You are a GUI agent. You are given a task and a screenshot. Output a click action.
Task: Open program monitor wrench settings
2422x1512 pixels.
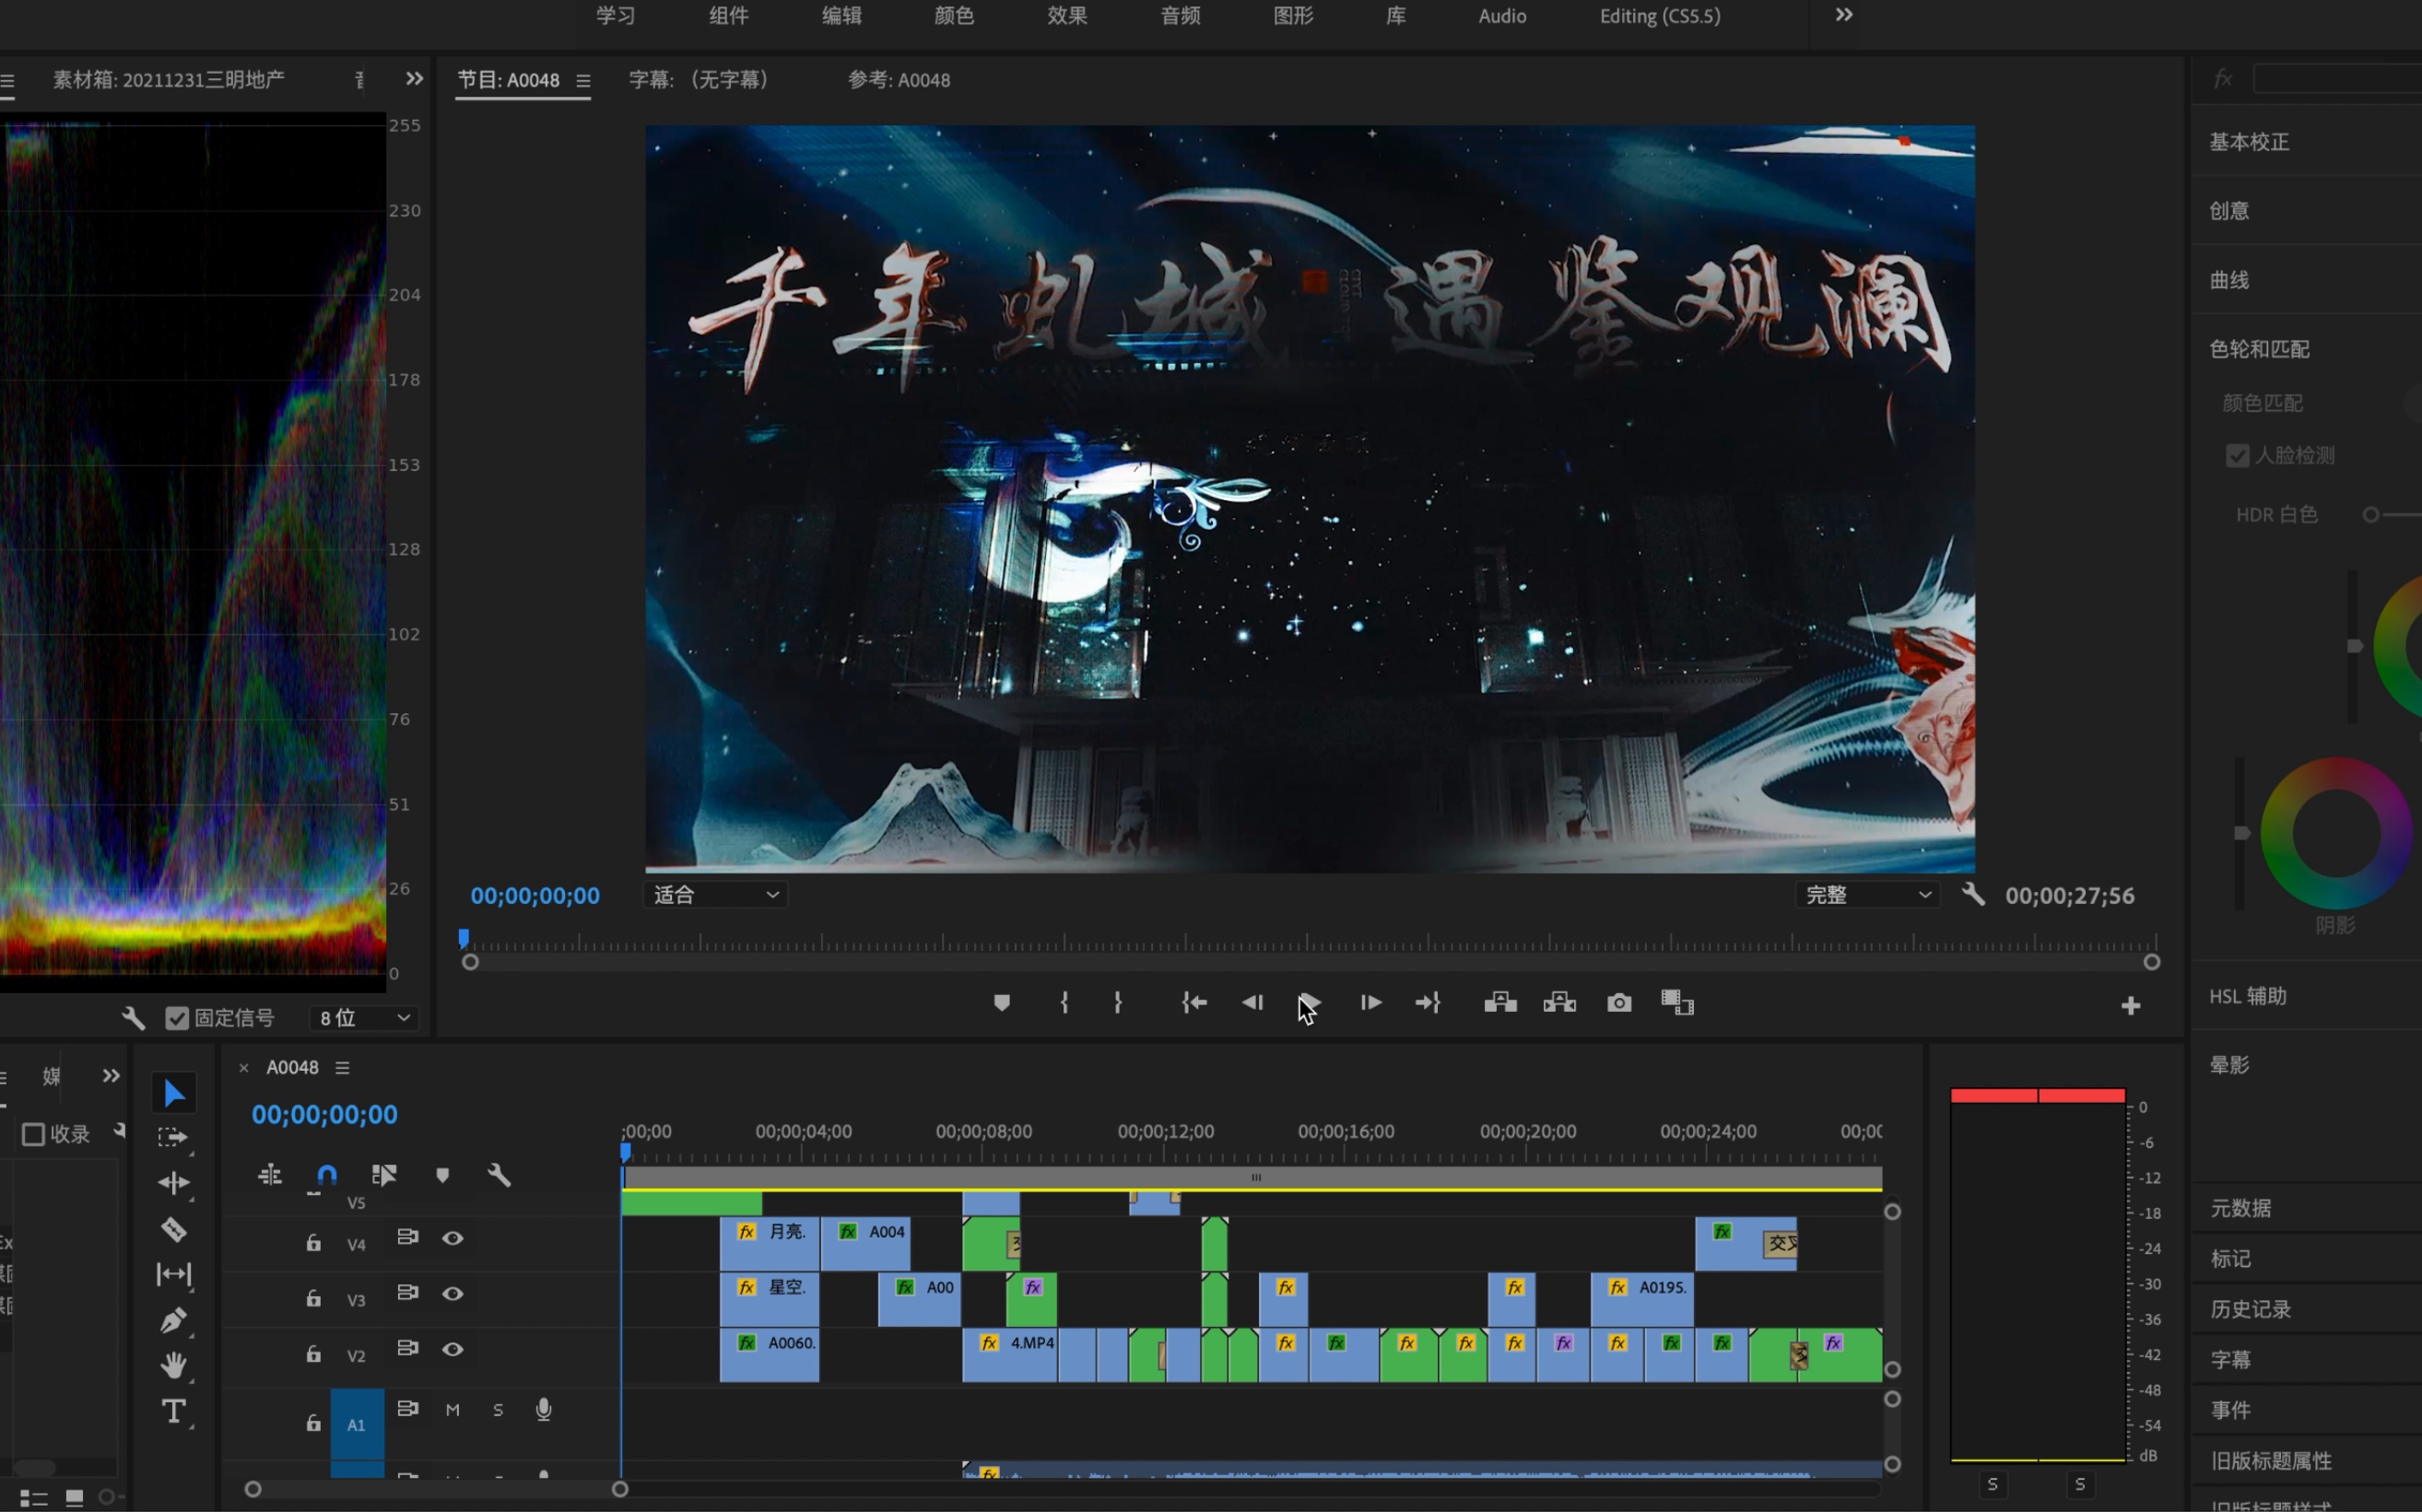click(x=1973, y=894)
